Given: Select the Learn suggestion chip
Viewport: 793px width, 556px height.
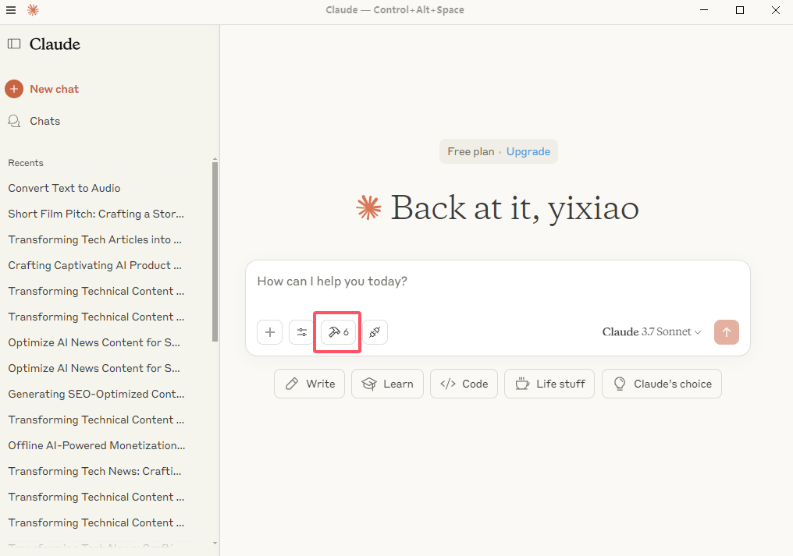Looking at the screenshot, I should [x=387, y=384].
